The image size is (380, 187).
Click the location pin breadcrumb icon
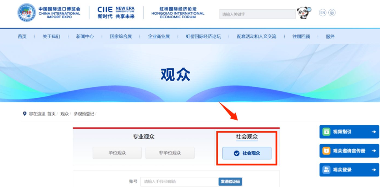pyautogui.click(x=24, y=114)
